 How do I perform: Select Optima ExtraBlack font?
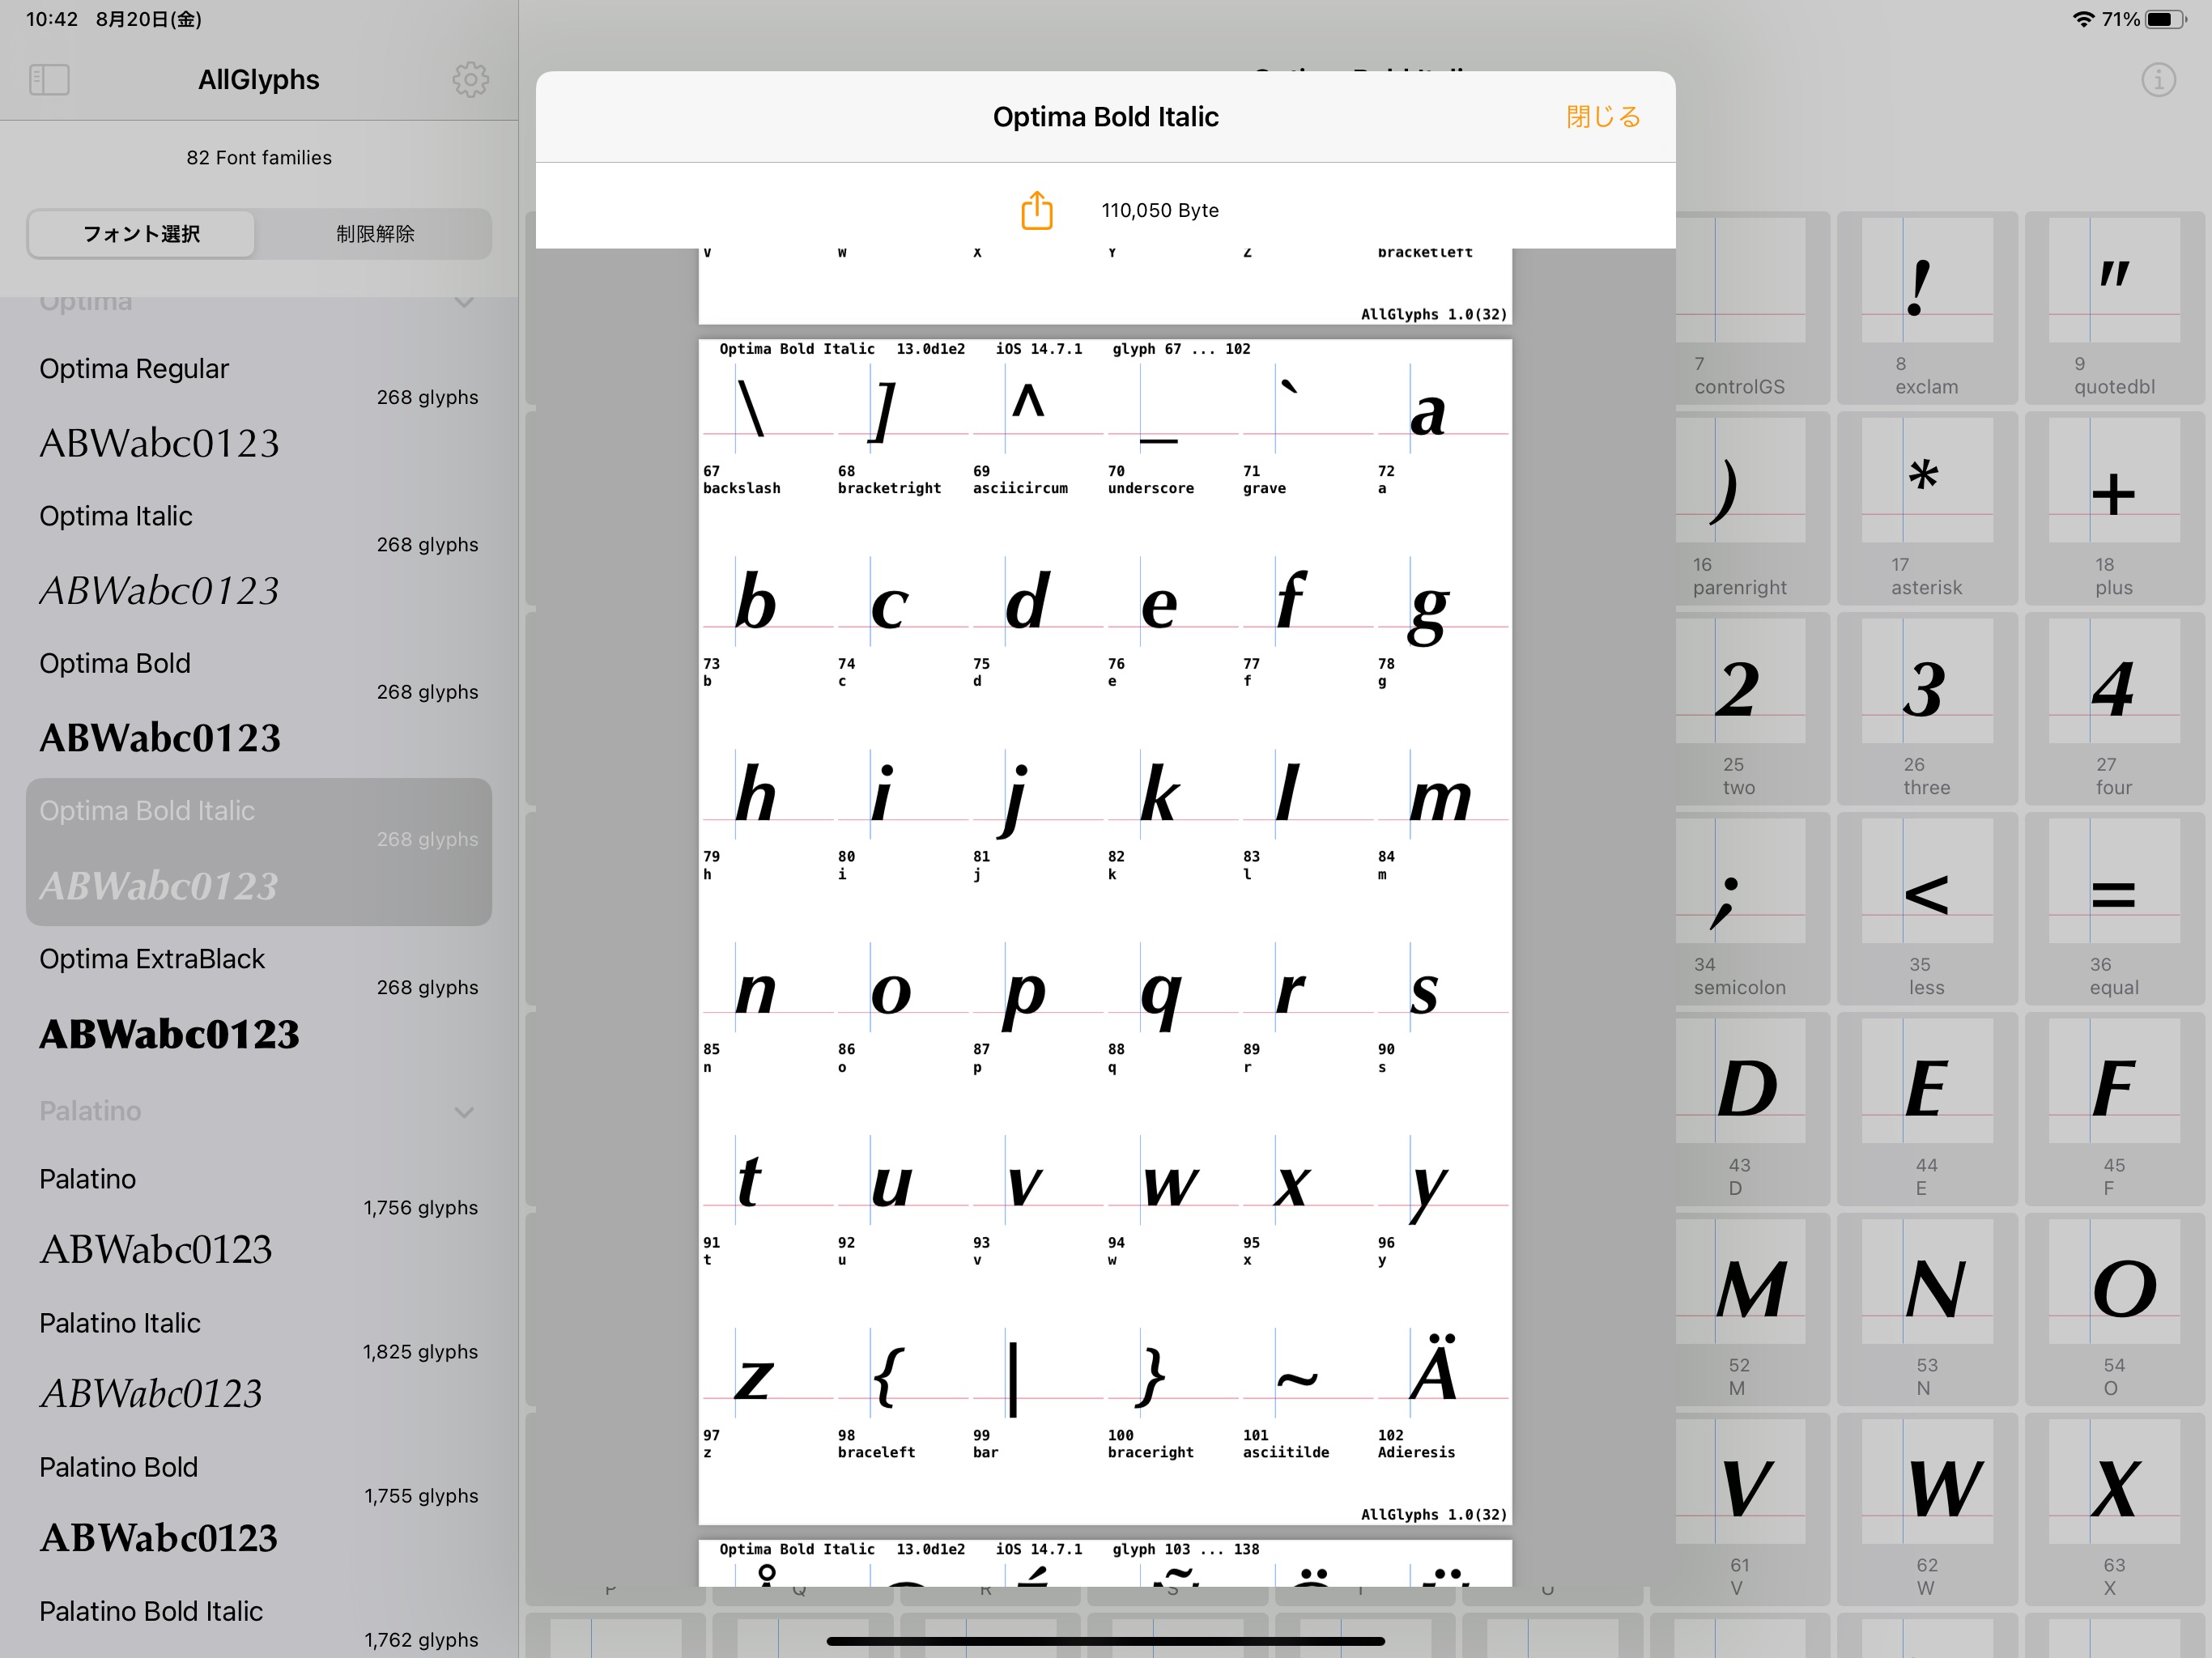(x=259, y=999)
